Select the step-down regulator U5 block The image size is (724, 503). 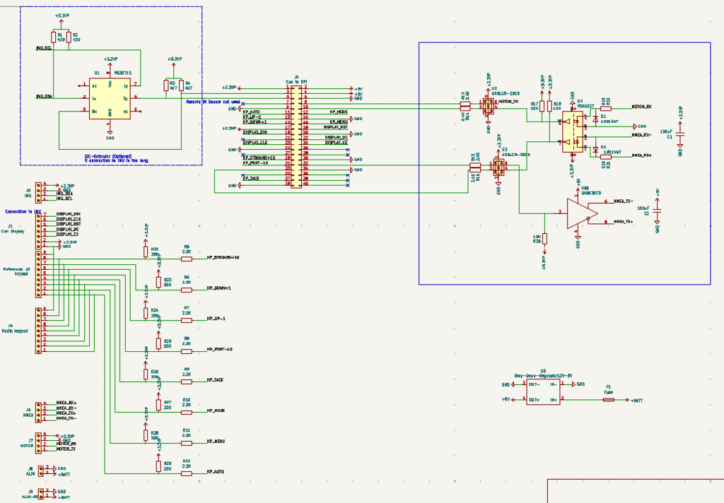click(x=542, y=392)
